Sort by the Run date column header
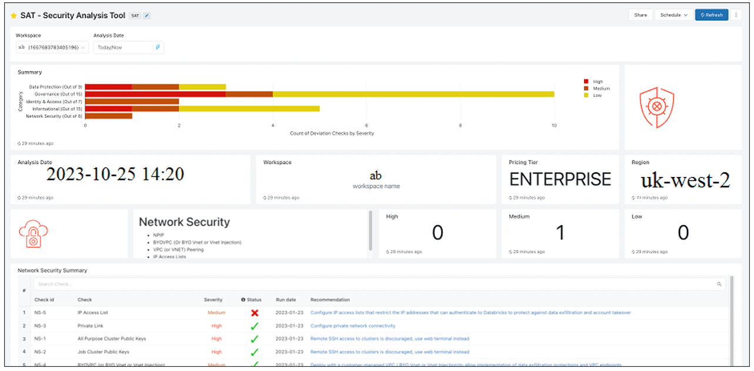 click(x=286, y=300)
